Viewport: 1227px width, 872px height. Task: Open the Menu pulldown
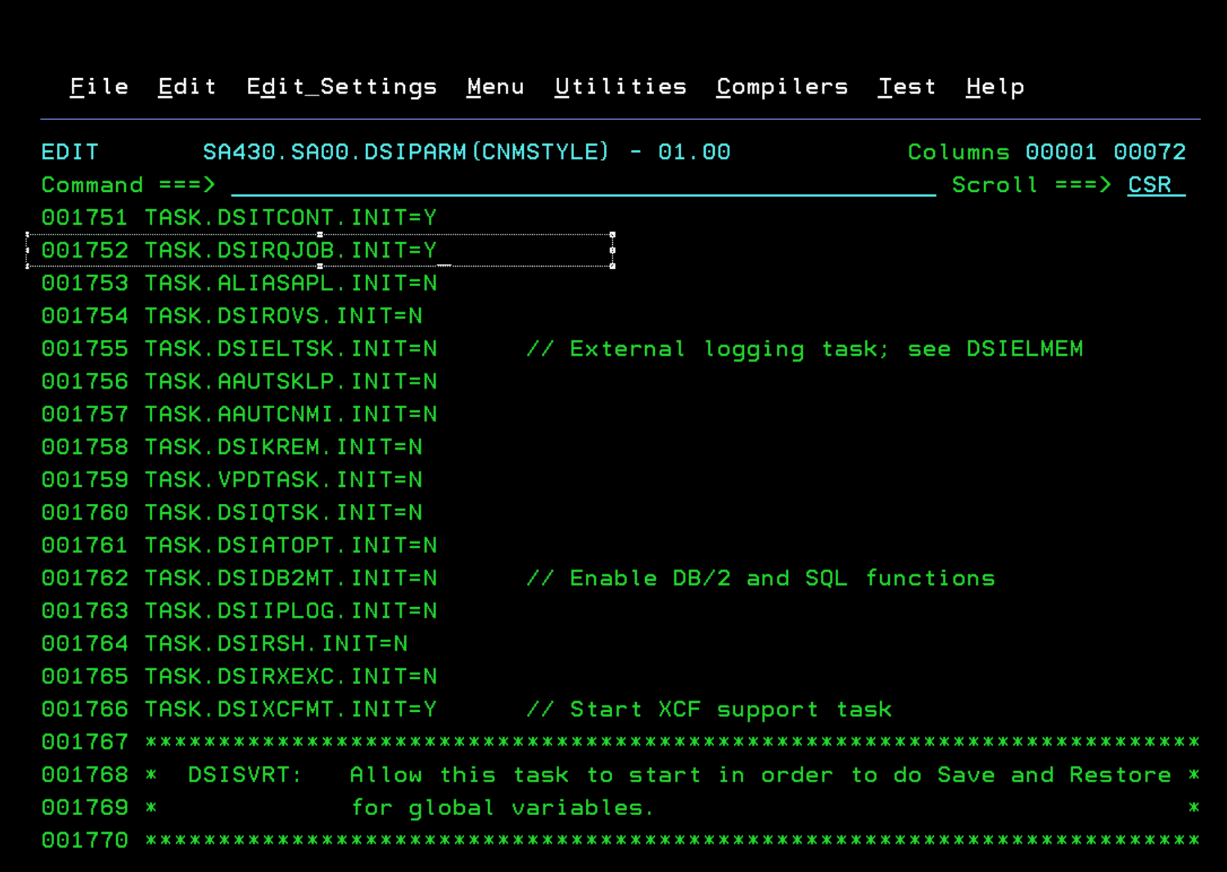point(495,87)
